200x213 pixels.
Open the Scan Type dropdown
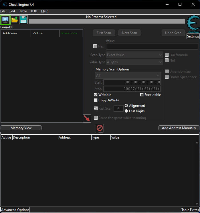[134, 55]
